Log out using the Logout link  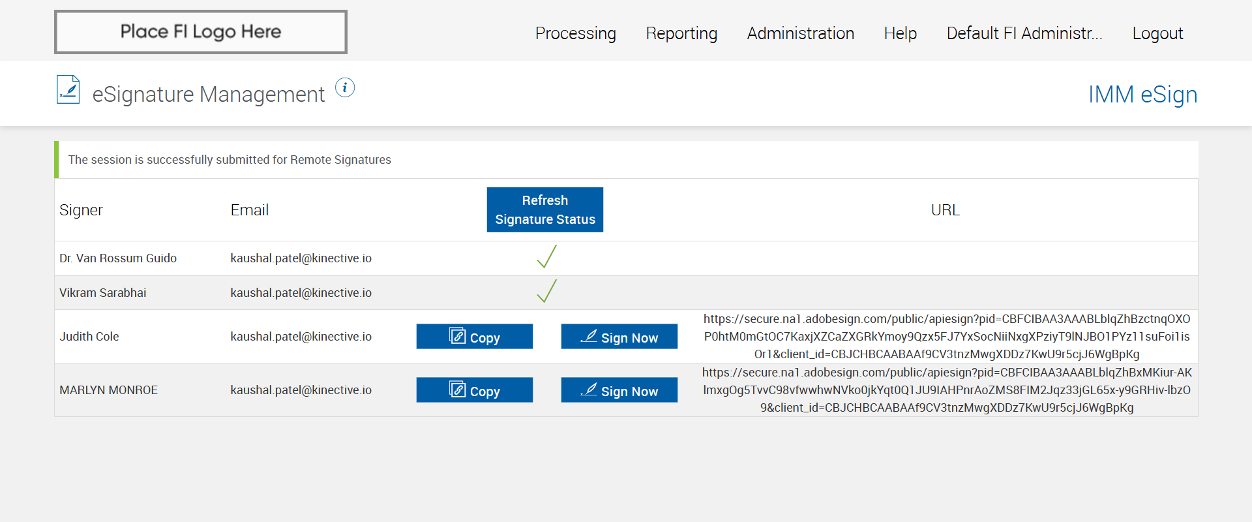1157,33
